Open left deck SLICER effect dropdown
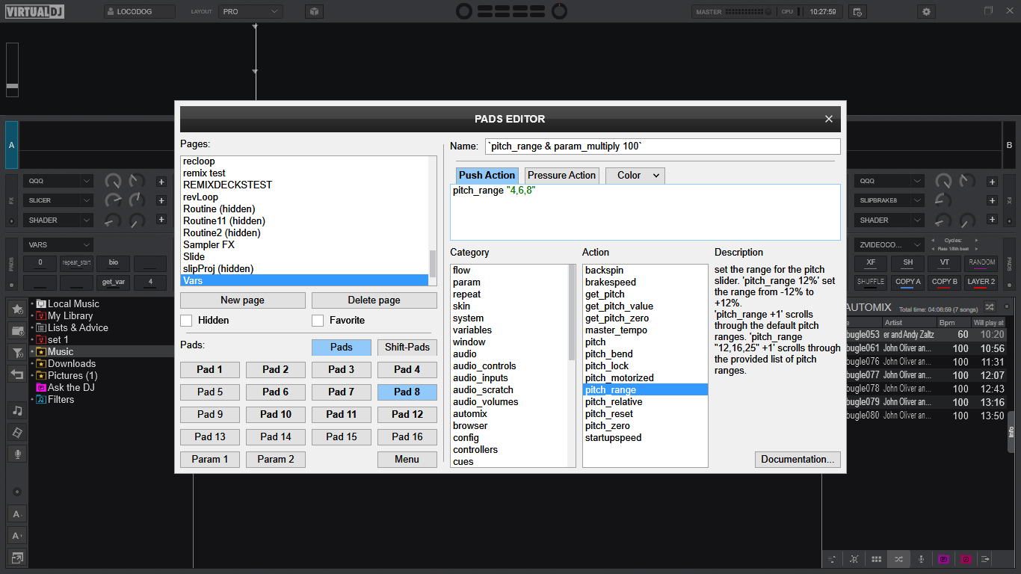Screen dimensions: 1021x574 coord(58,200)
